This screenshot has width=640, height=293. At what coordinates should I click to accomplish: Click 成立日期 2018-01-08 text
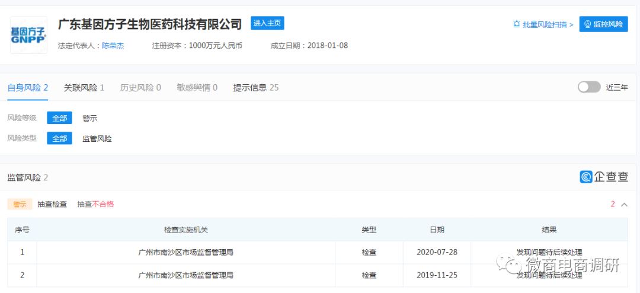[309, 46]
